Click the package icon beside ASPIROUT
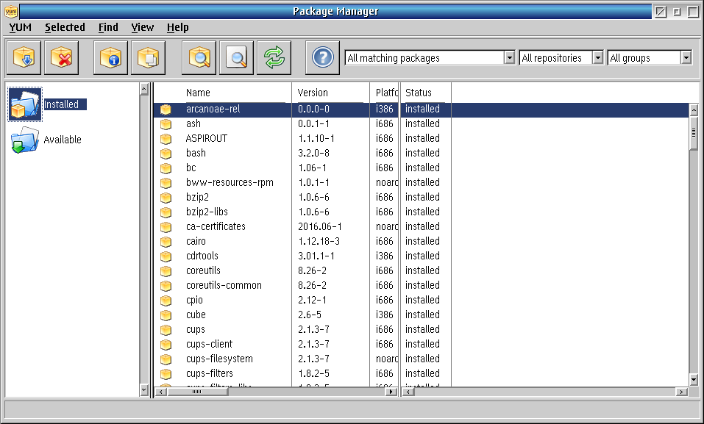This screenshot has height=424, width=704. point(166,139)
